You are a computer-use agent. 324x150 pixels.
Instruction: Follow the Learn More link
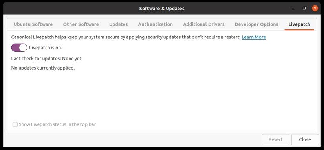(x=254, y=37)
